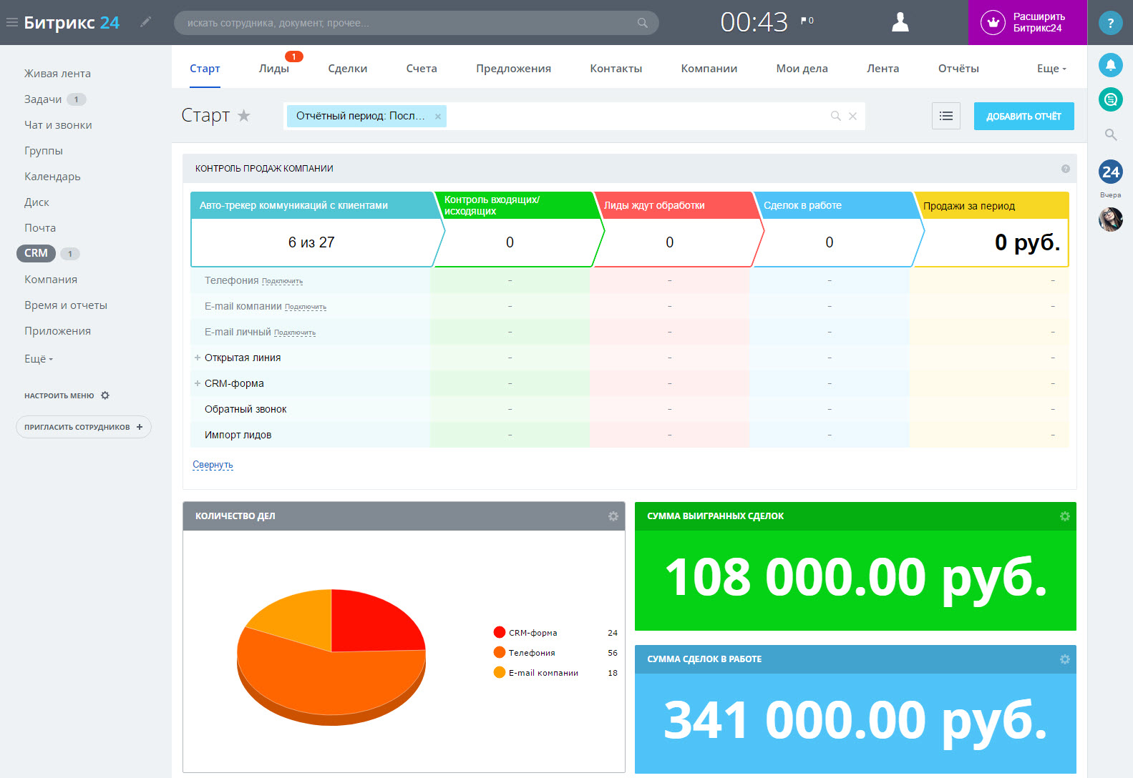1133x778 pixels.
Task: Click Расширить Битрикс24 button
Action: 1028,22
